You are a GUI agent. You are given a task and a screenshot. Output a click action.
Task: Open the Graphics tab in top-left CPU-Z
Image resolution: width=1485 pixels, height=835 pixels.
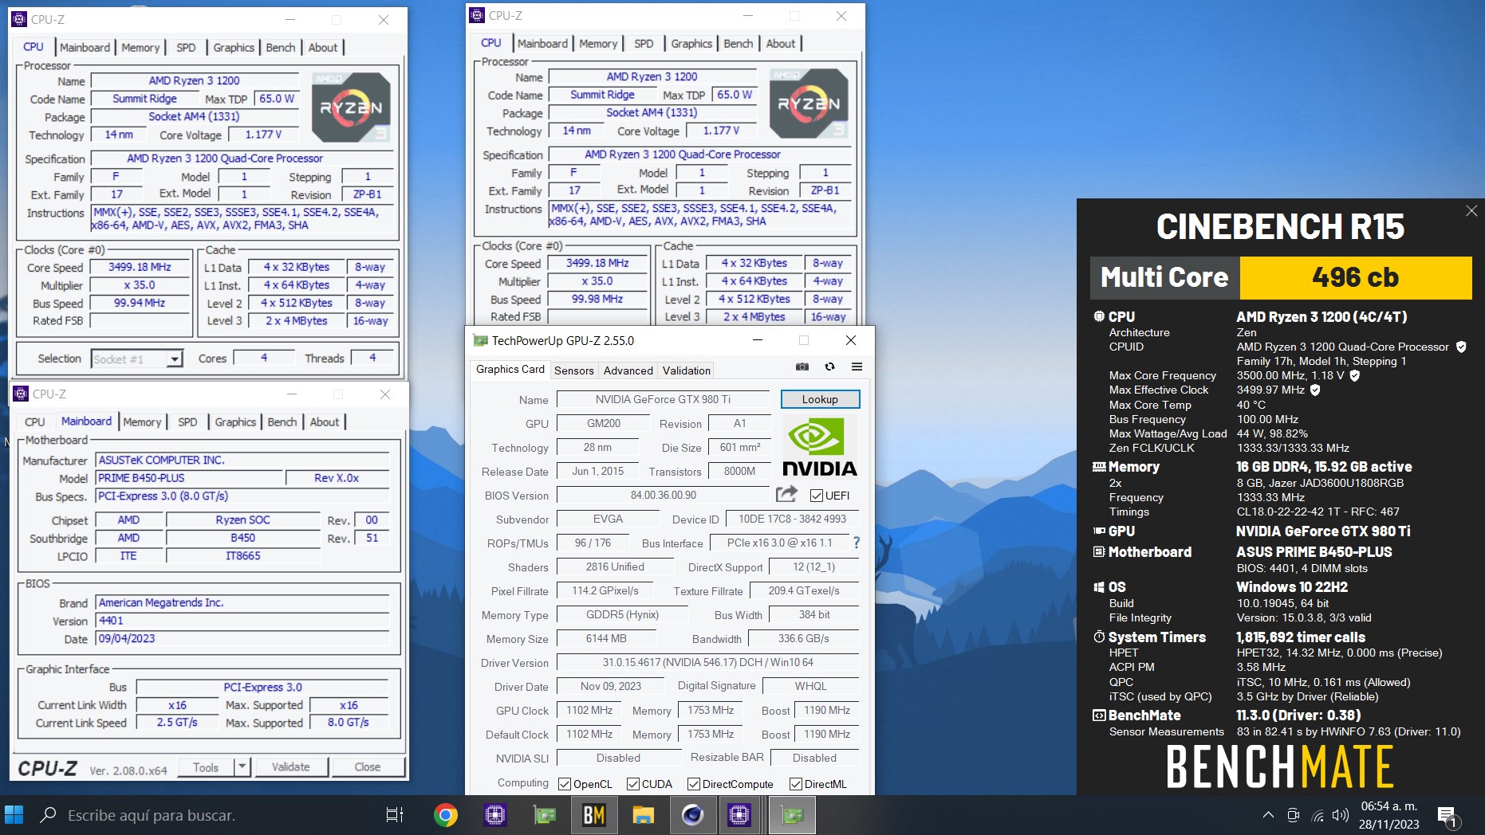[x=234, y=48]
